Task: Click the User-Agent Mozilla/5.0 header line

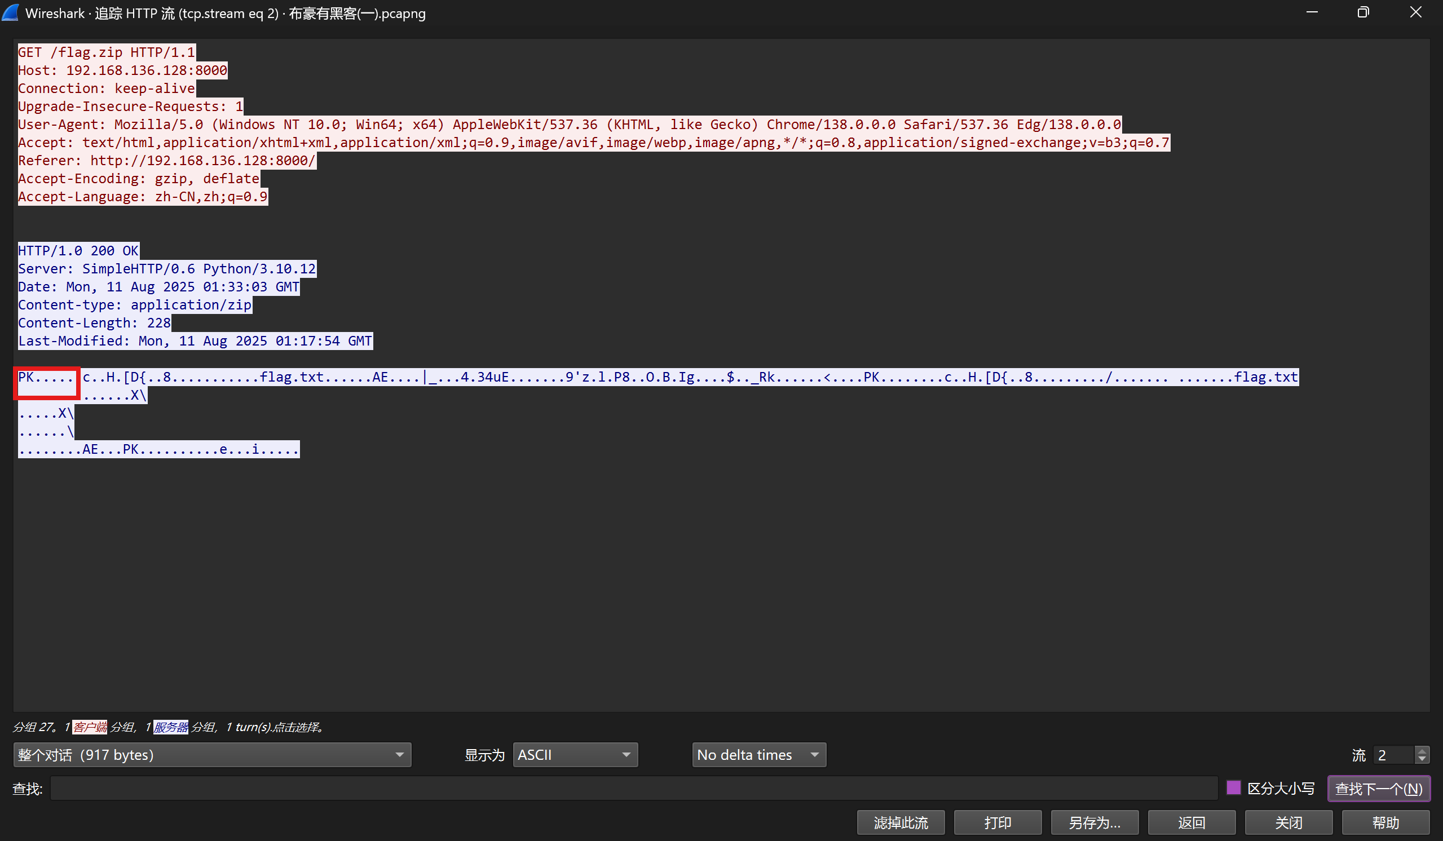Action: point(570,124)
